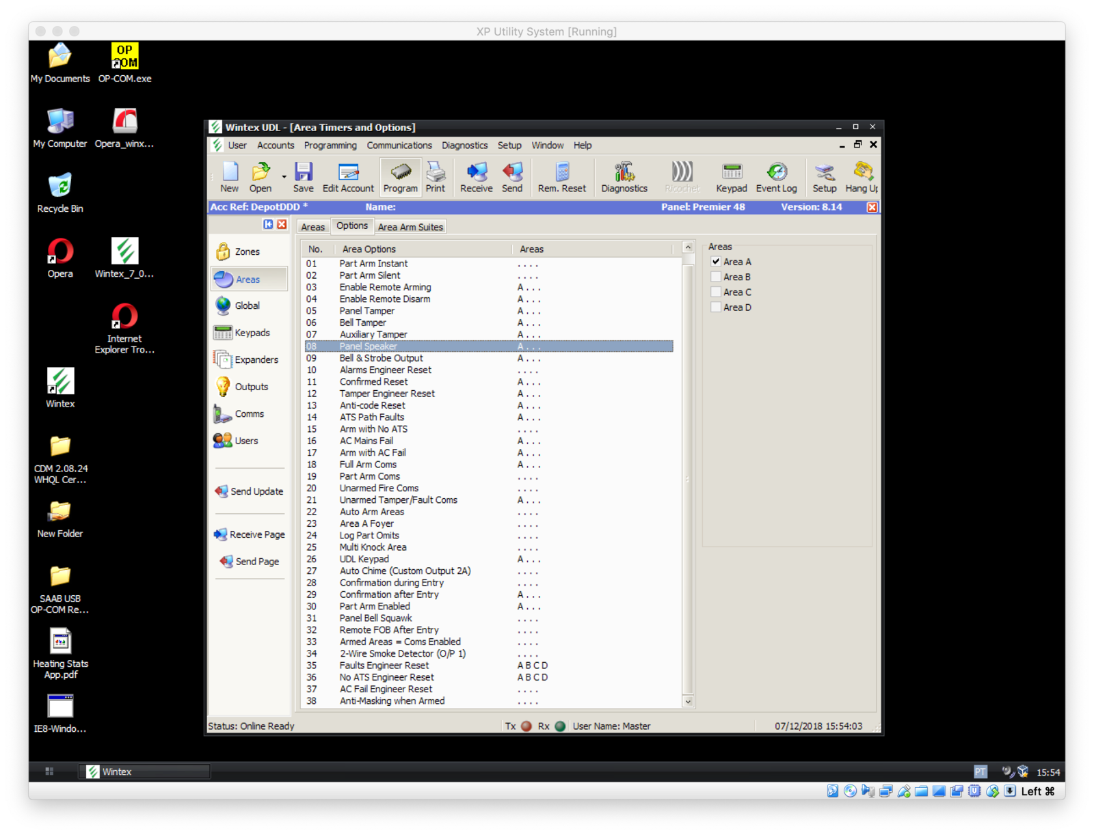1094x835 pixels.
Task: Save the account using Save icon
Action: pyautogui.click(x=303, y=178)
